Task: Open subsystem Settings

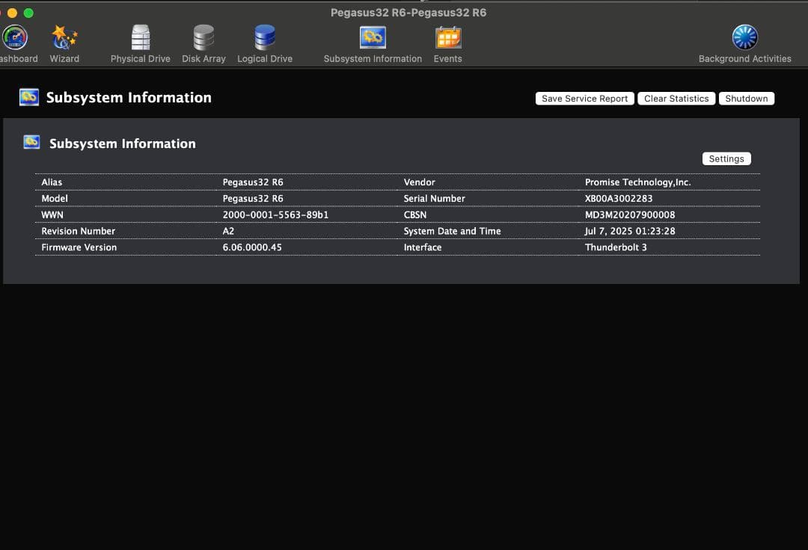Action: click(x=726, y=158)
